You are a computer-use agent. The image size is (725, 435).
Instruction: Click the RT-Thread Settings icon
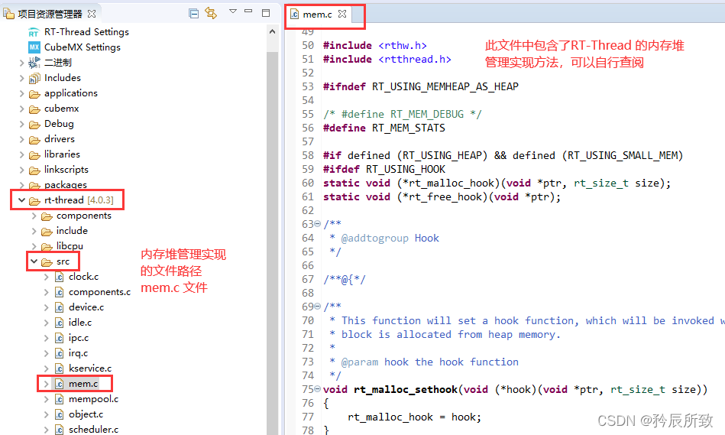[x=34, y=32]
